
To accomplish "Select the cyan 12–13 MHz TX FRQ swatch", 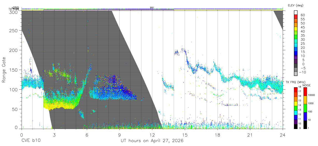I will (296, 112).
